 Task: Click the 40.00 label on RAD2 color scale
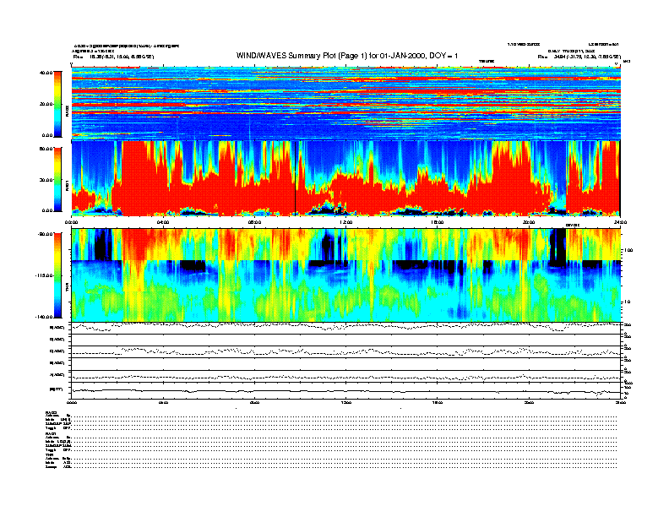click(x=46, y=73)
